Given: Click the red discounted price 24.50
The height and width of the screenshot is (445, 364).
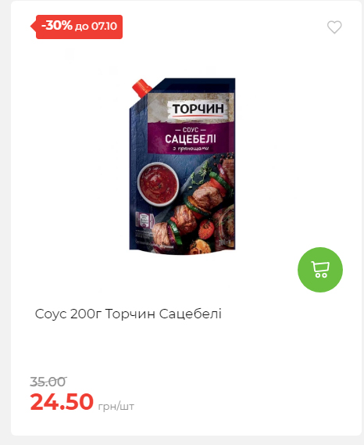Looking at the screenshot, I should pos(62,401).
